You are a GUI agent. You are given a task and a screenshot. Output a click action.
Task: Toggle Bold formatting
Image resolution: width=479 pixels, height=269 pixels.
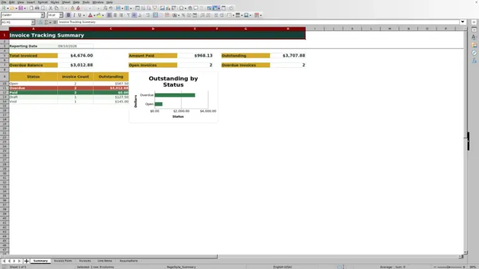(x=69, y=15)
